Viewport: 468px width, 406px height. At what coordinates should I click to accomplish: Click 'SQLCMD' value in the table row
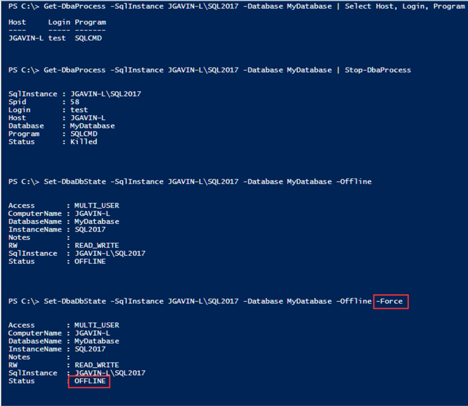pos(88,38)
